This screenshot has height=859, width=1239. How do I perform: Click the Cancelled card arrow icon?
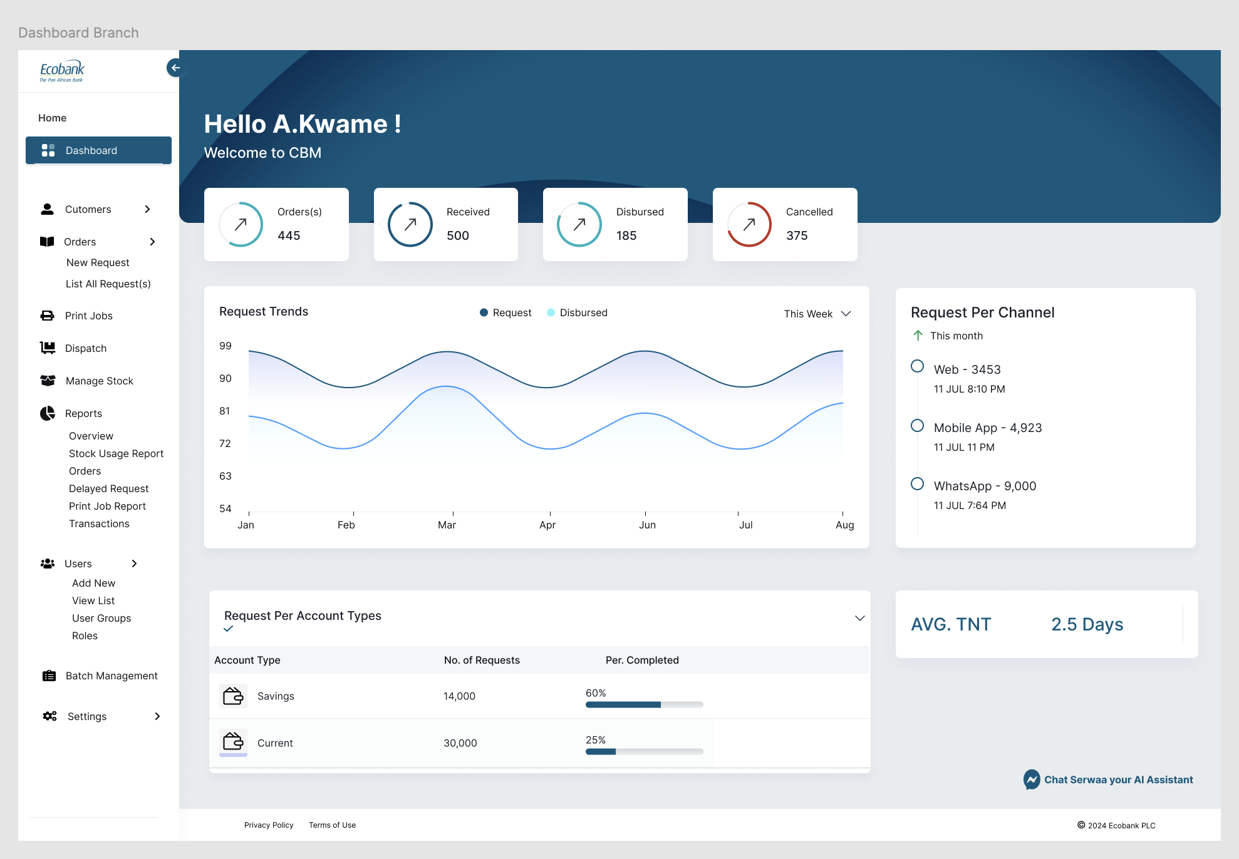[x=749, y=224]
